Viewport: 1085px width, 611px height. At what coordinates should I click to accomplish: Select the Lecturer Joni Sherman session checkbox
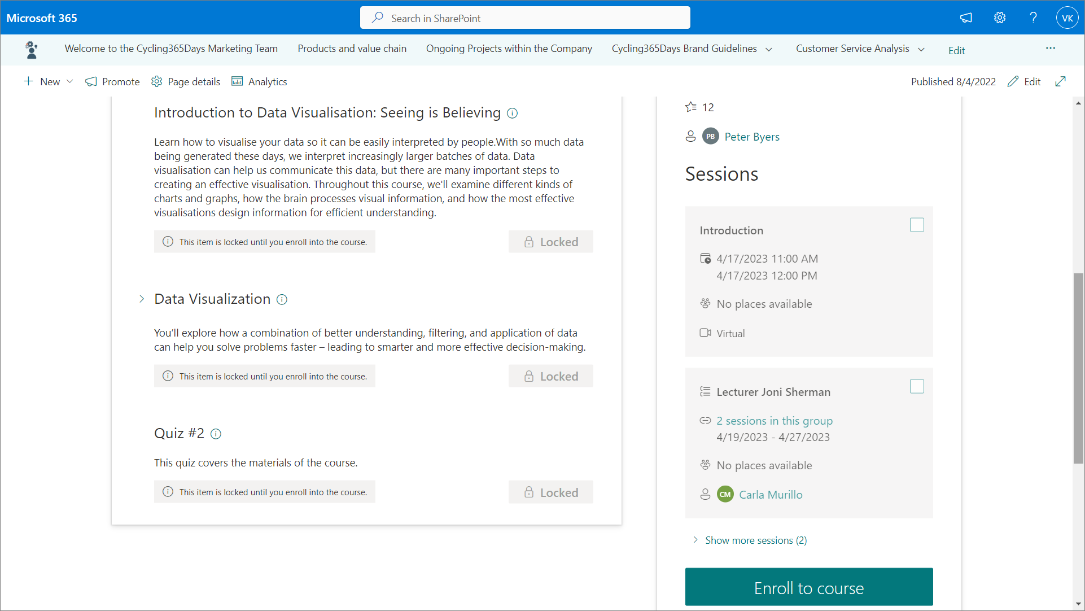917,387
